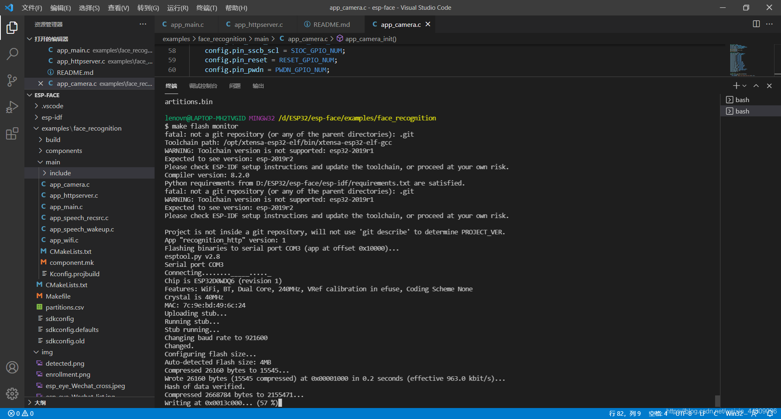The width and height of the screenshot is (781, 419).
Task: Open the Manage gear icon
Action: point(12,393)
